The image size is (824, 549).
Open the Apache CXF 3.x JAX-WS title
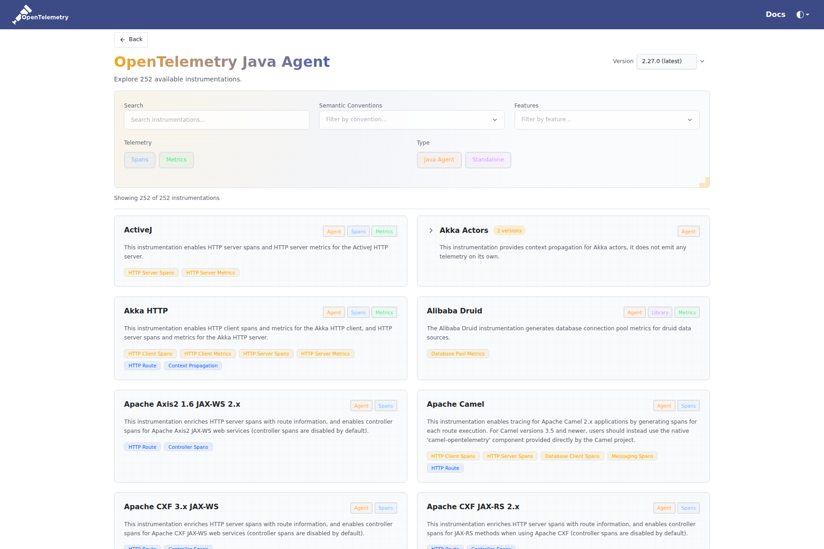(171, 506)
